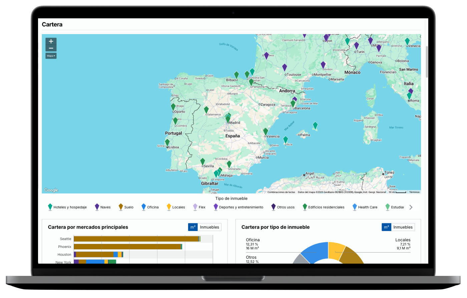
Task: Select the marker on Ibiza island
Action: 286,139
